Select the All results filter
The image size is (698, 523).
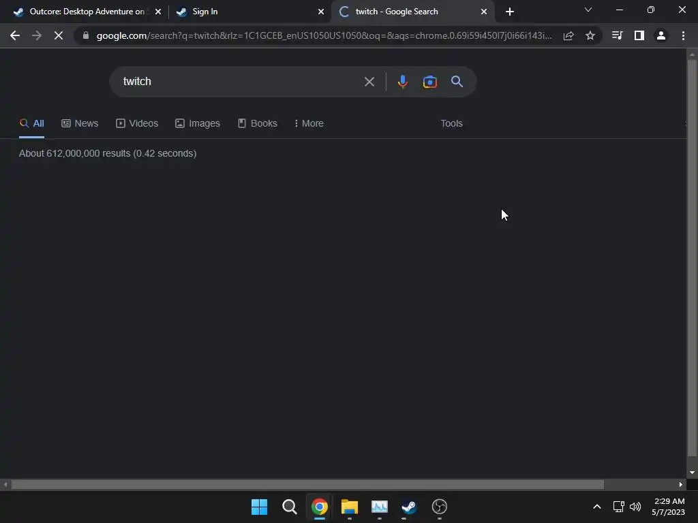click(31, 123)
